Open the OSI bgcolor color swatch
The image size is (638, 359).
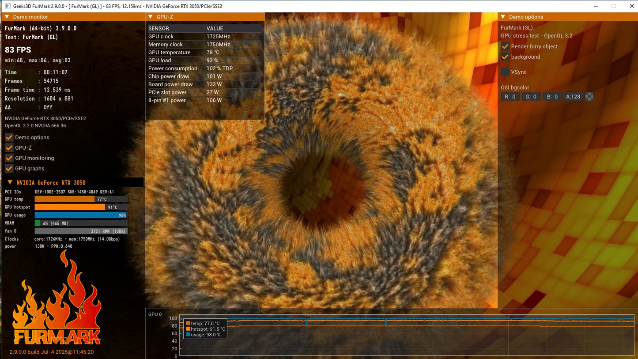[x=589, y=97]
